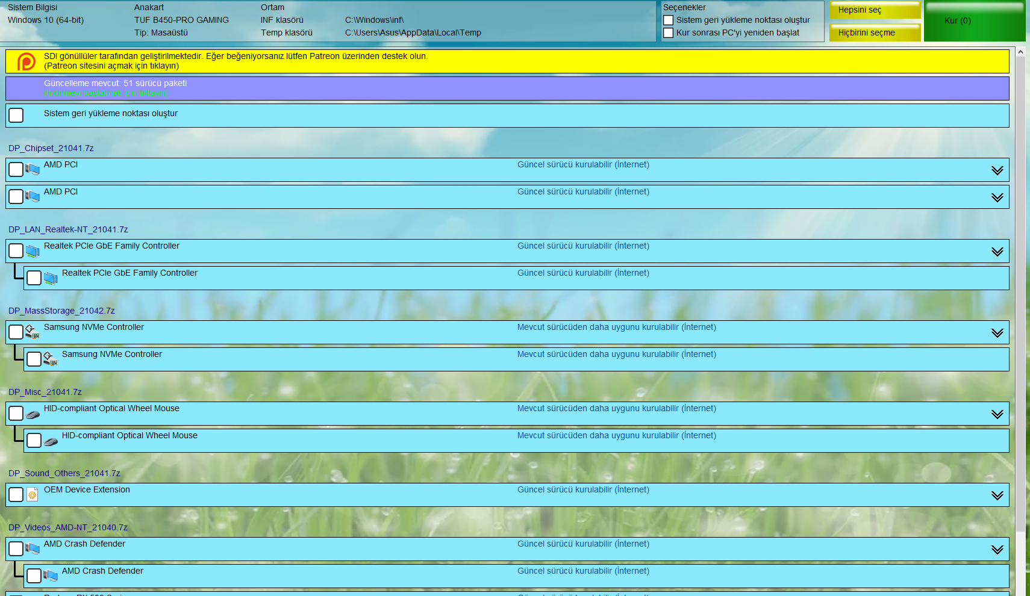Tick the parent Samsung NVMe Controller checkbox
This screenshot has width=1030, height=596.
[16, 332]
